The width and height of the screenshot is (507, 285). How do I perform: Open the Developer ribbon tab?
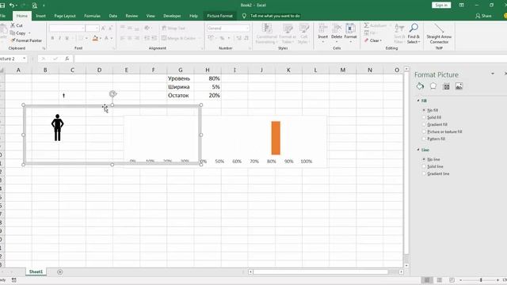coord(172,16)
